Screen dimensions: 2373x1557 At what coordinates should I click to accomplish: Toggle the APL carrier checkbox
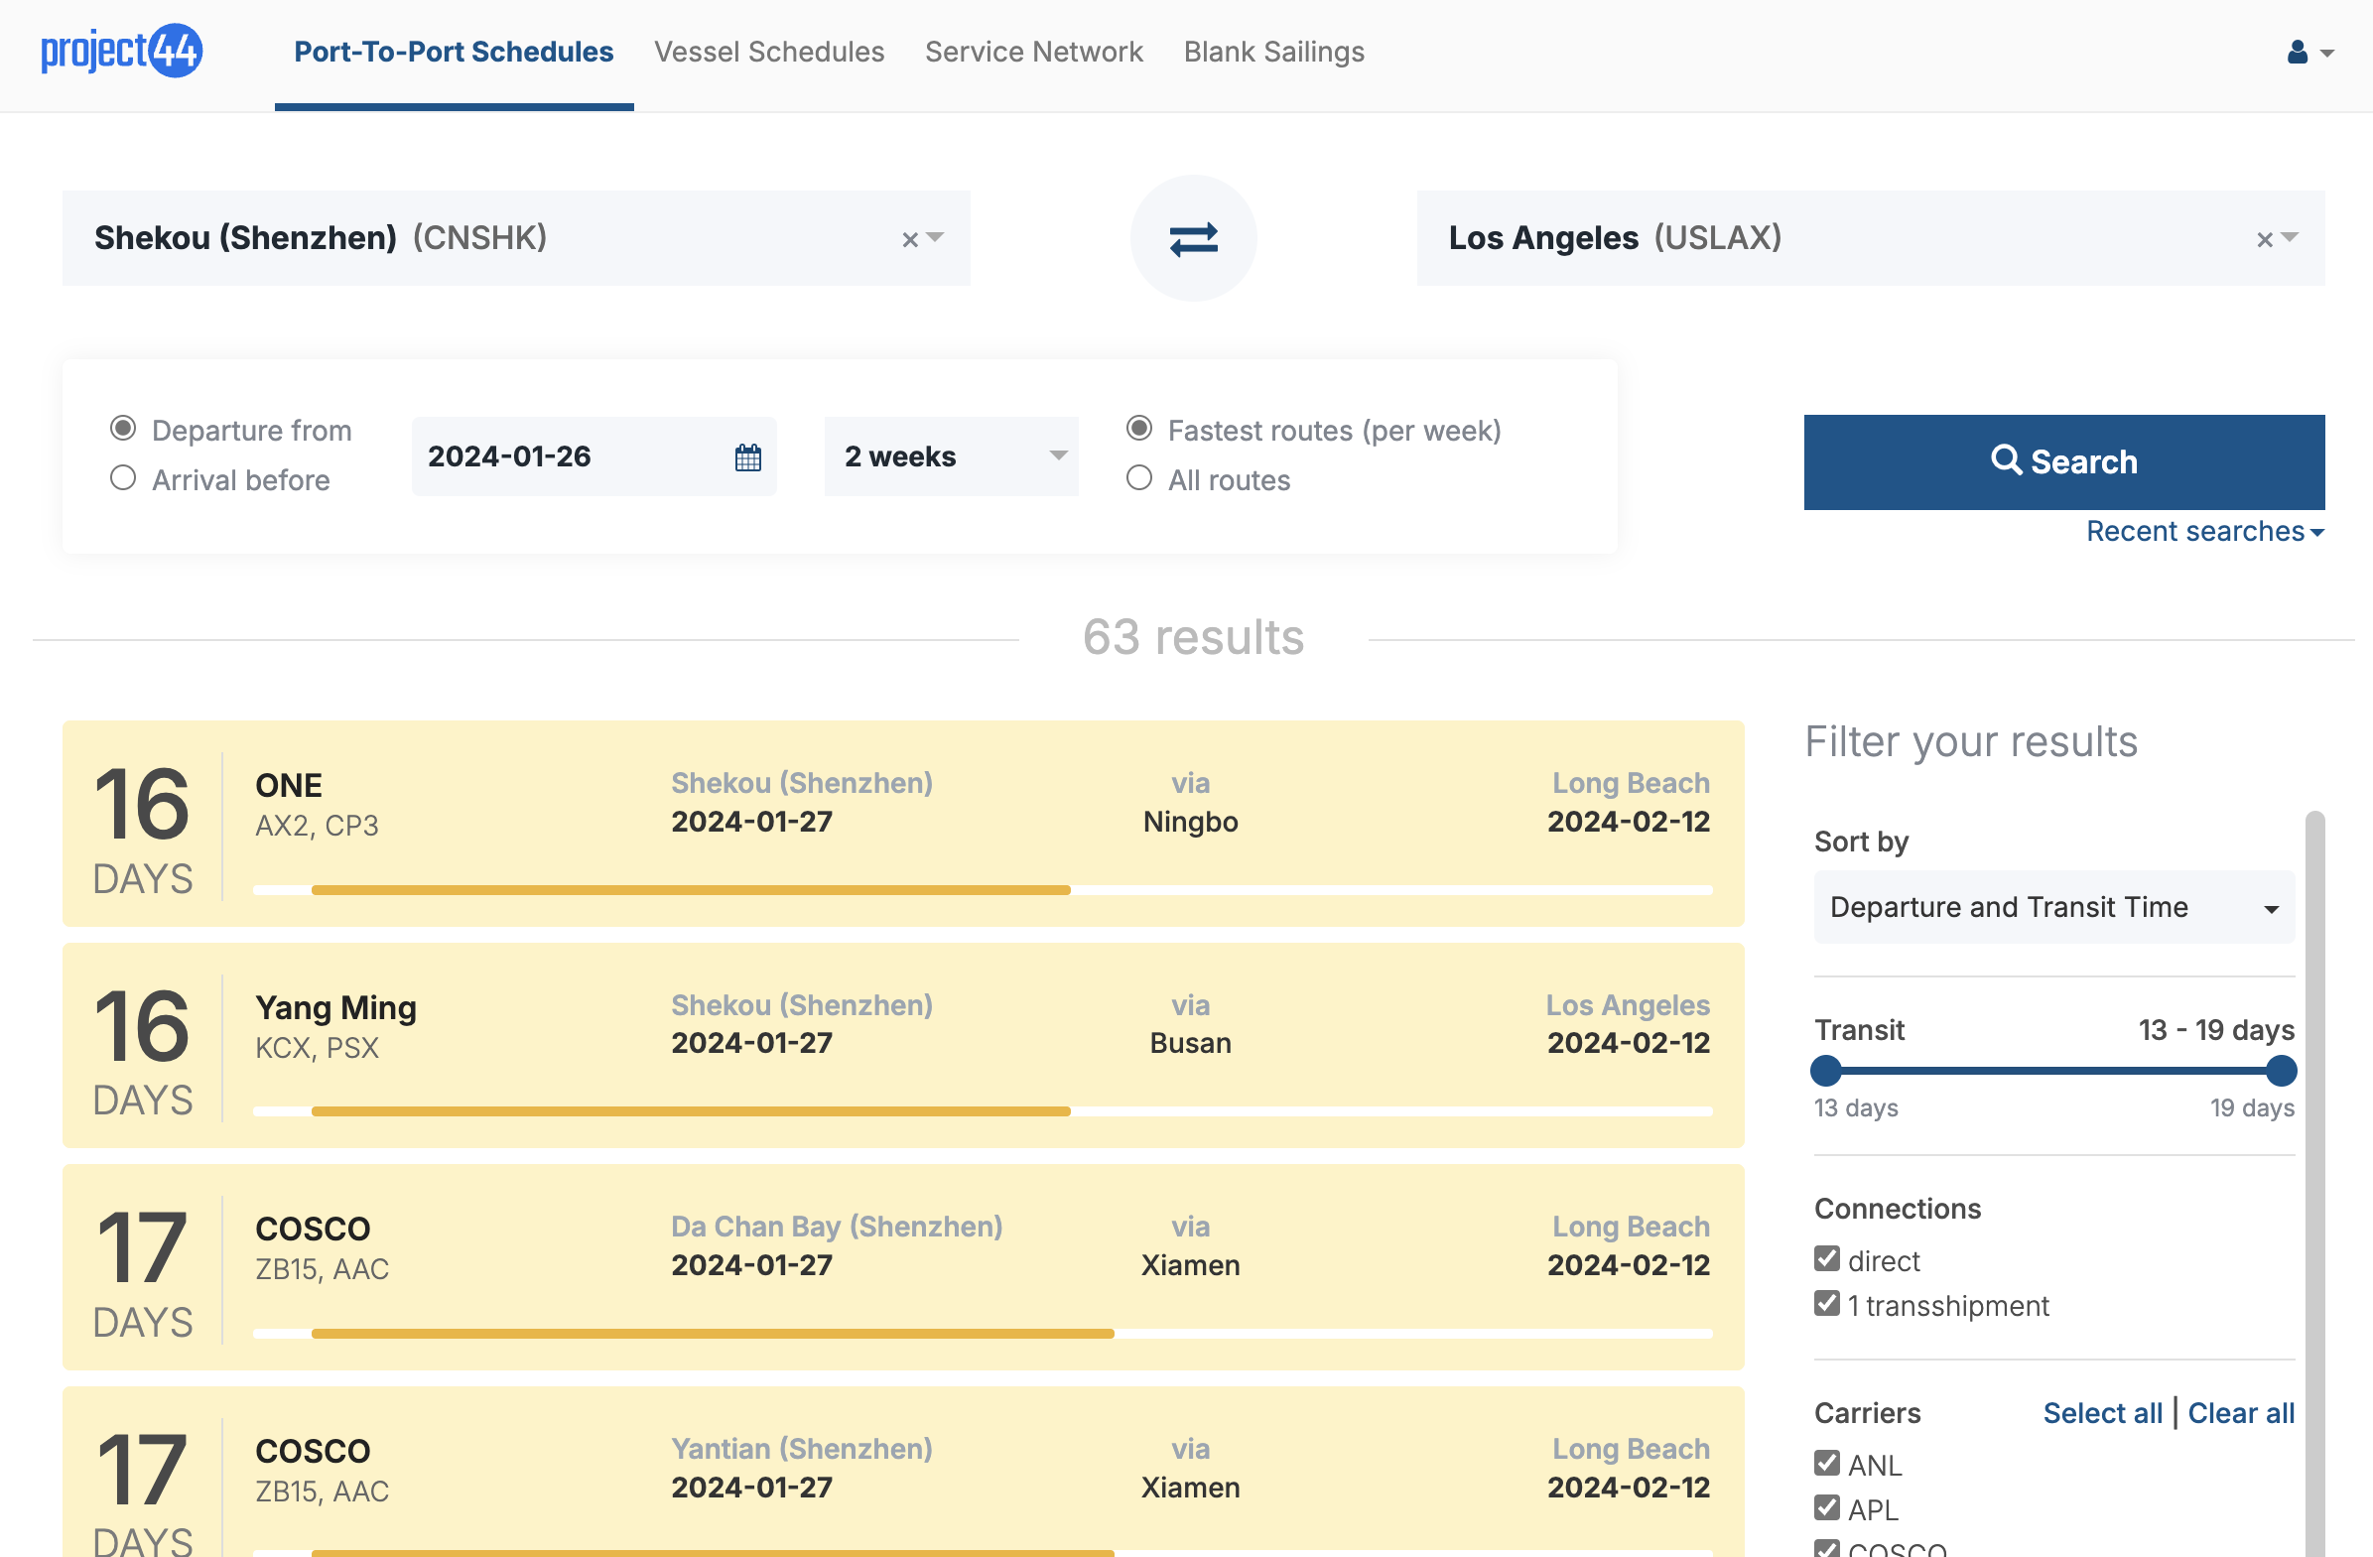pyautogui.click(x=1826, y=1508)
